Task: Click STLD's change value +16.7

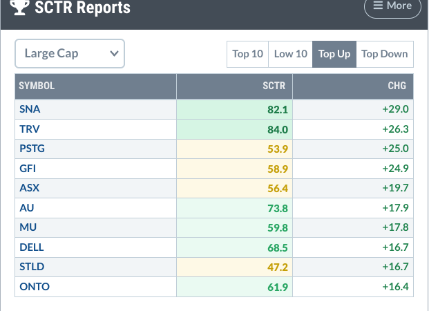Action: (395, 267)
